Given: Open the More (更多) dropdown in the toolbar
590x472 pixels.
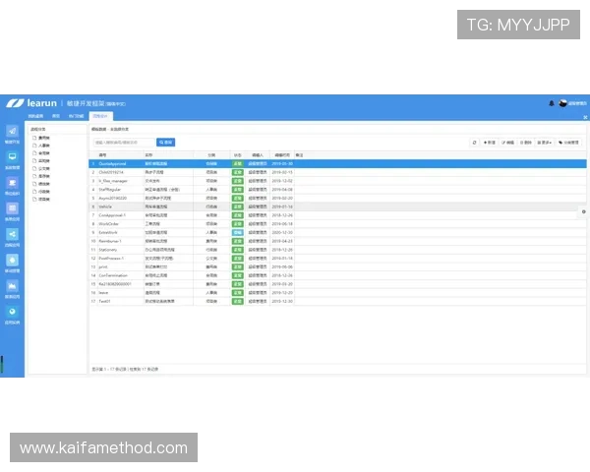Looking at the screenshot, I should point(543,143).
